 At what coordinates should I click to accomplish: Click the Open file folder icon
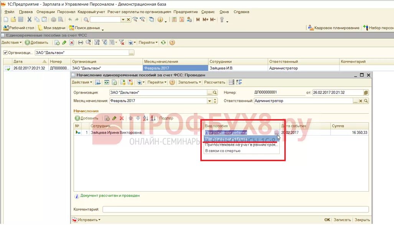(13, 20)
